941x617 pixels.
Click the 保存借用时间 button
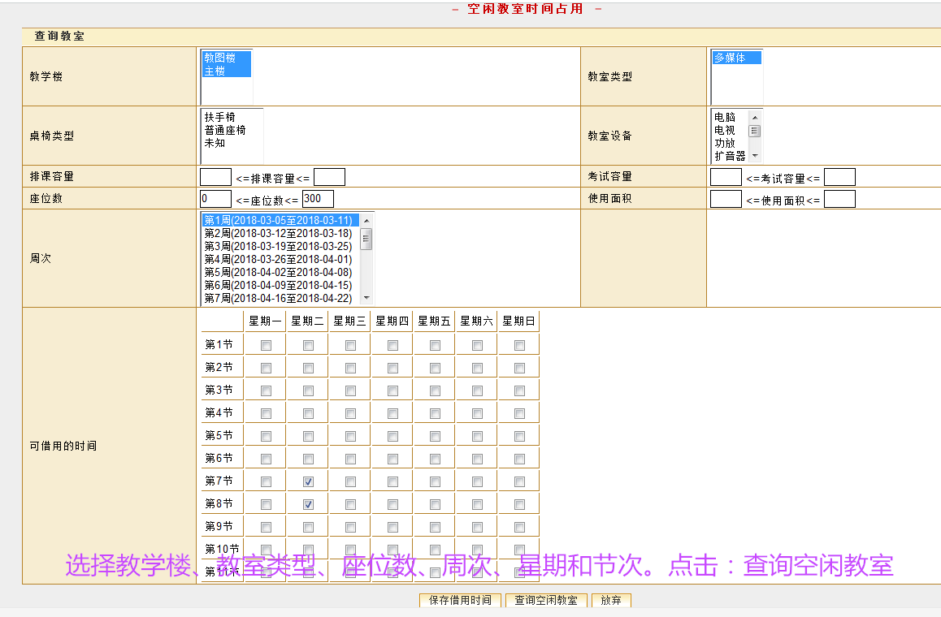(x=460, y=601)
